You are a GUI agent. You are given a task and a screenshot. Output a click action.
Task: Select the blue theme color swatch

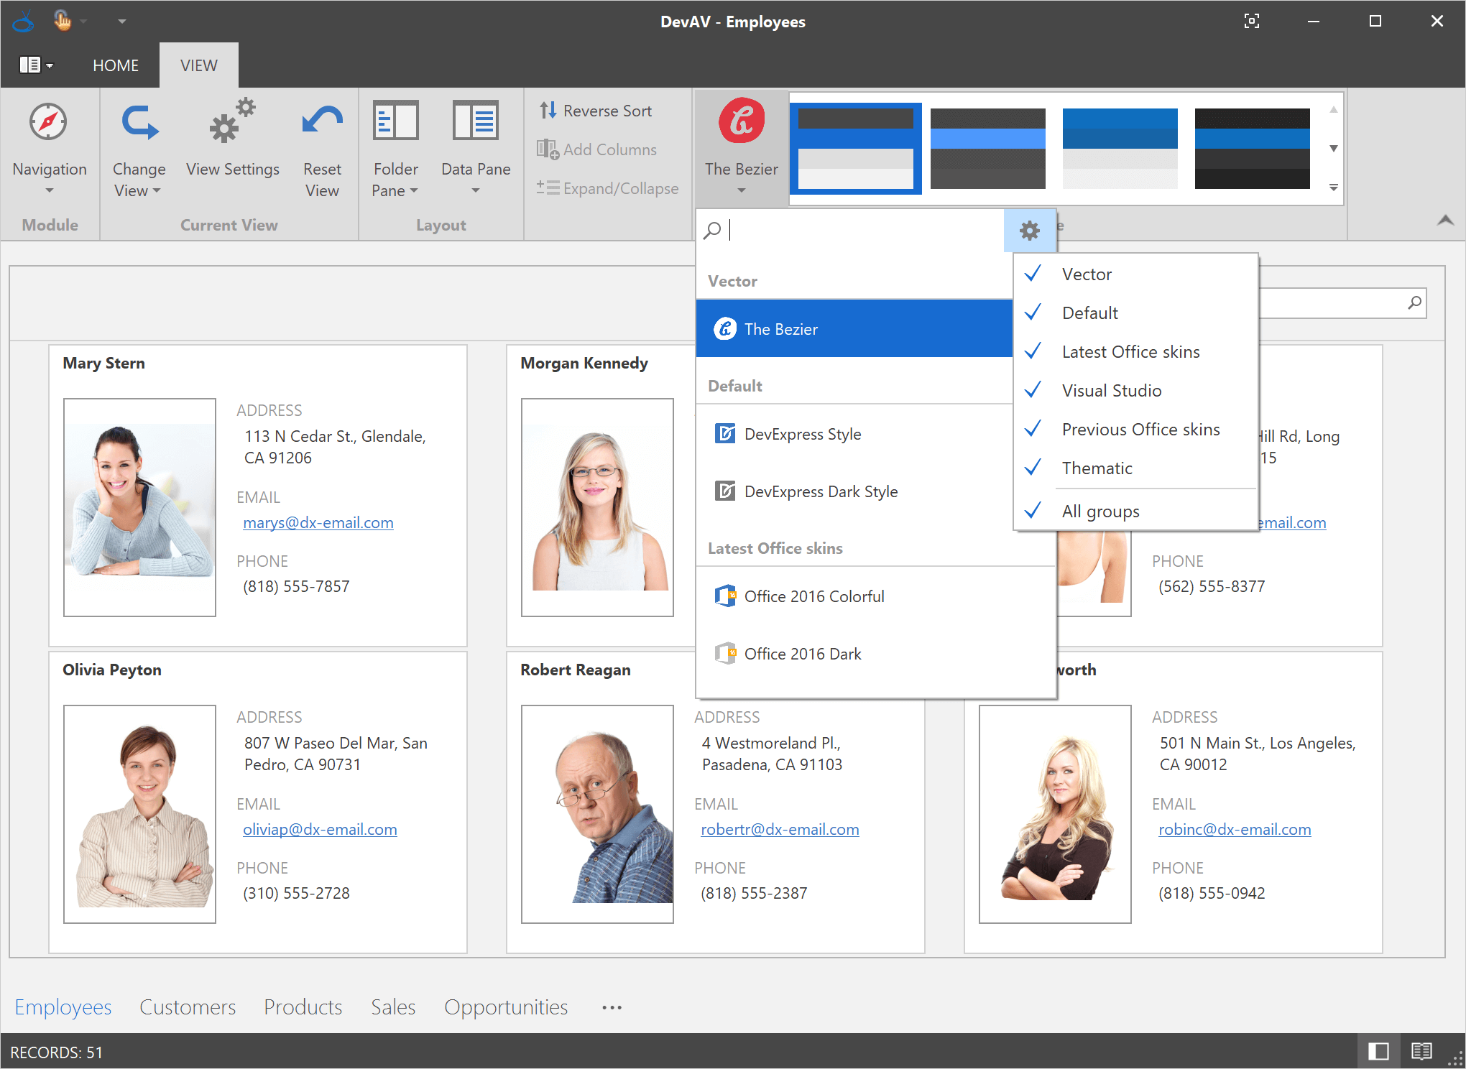1120,146
